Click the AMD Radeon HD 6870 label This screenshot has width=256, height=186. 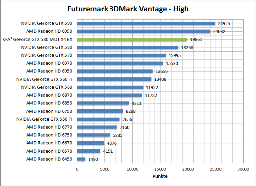pyautogui.click(x=49, y=95)
